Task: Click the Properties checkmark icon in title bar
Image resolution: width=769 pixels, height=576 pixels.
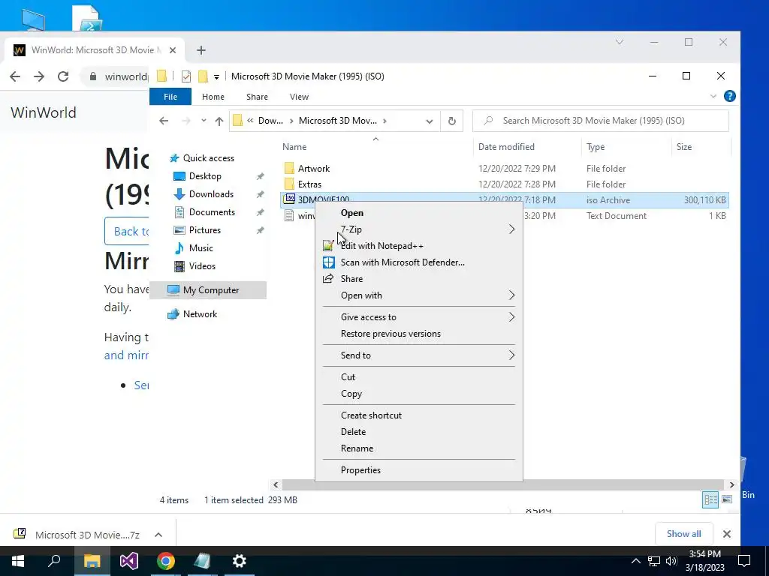Action: click(x=186, y=76)
